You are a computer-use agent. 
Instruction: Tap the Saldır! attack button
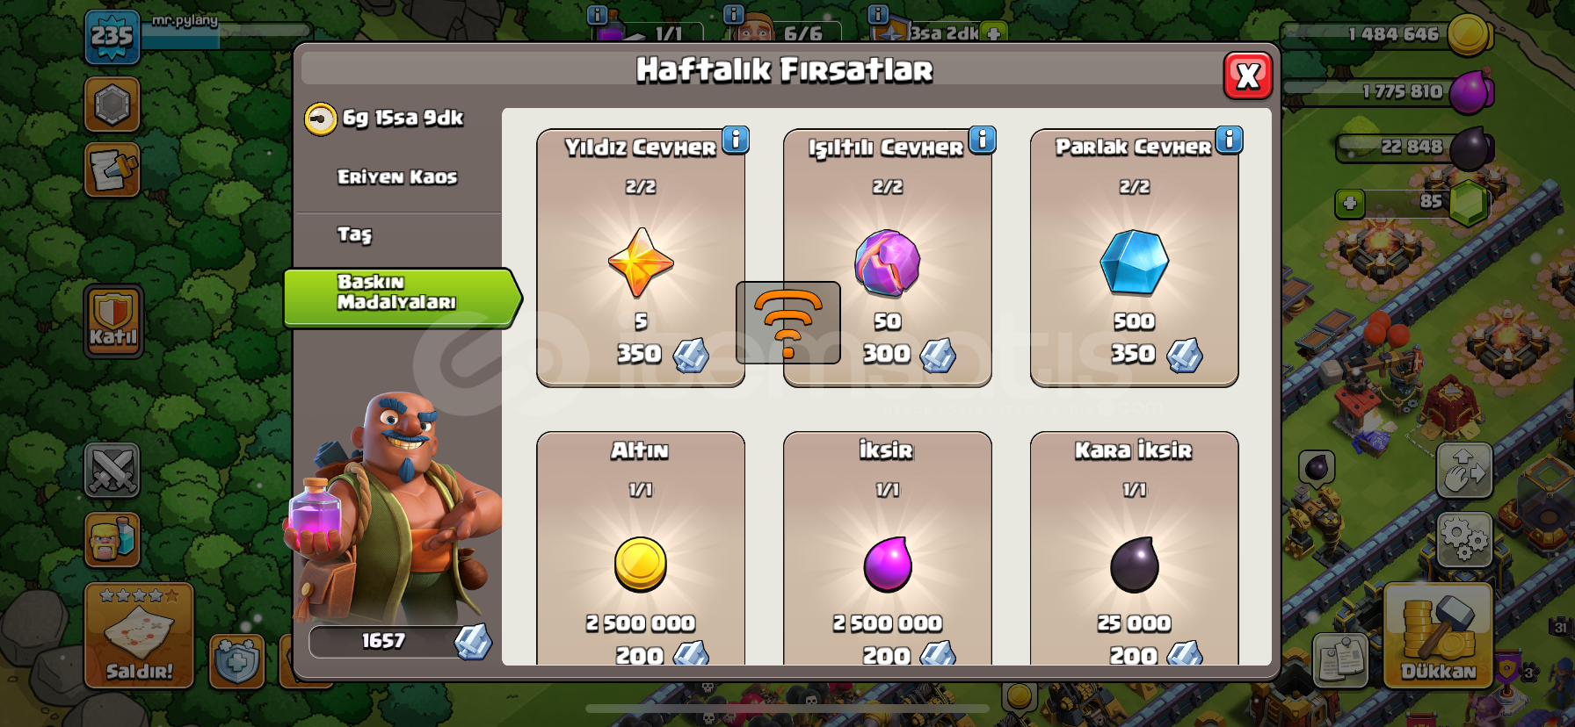tap(139, 635)
